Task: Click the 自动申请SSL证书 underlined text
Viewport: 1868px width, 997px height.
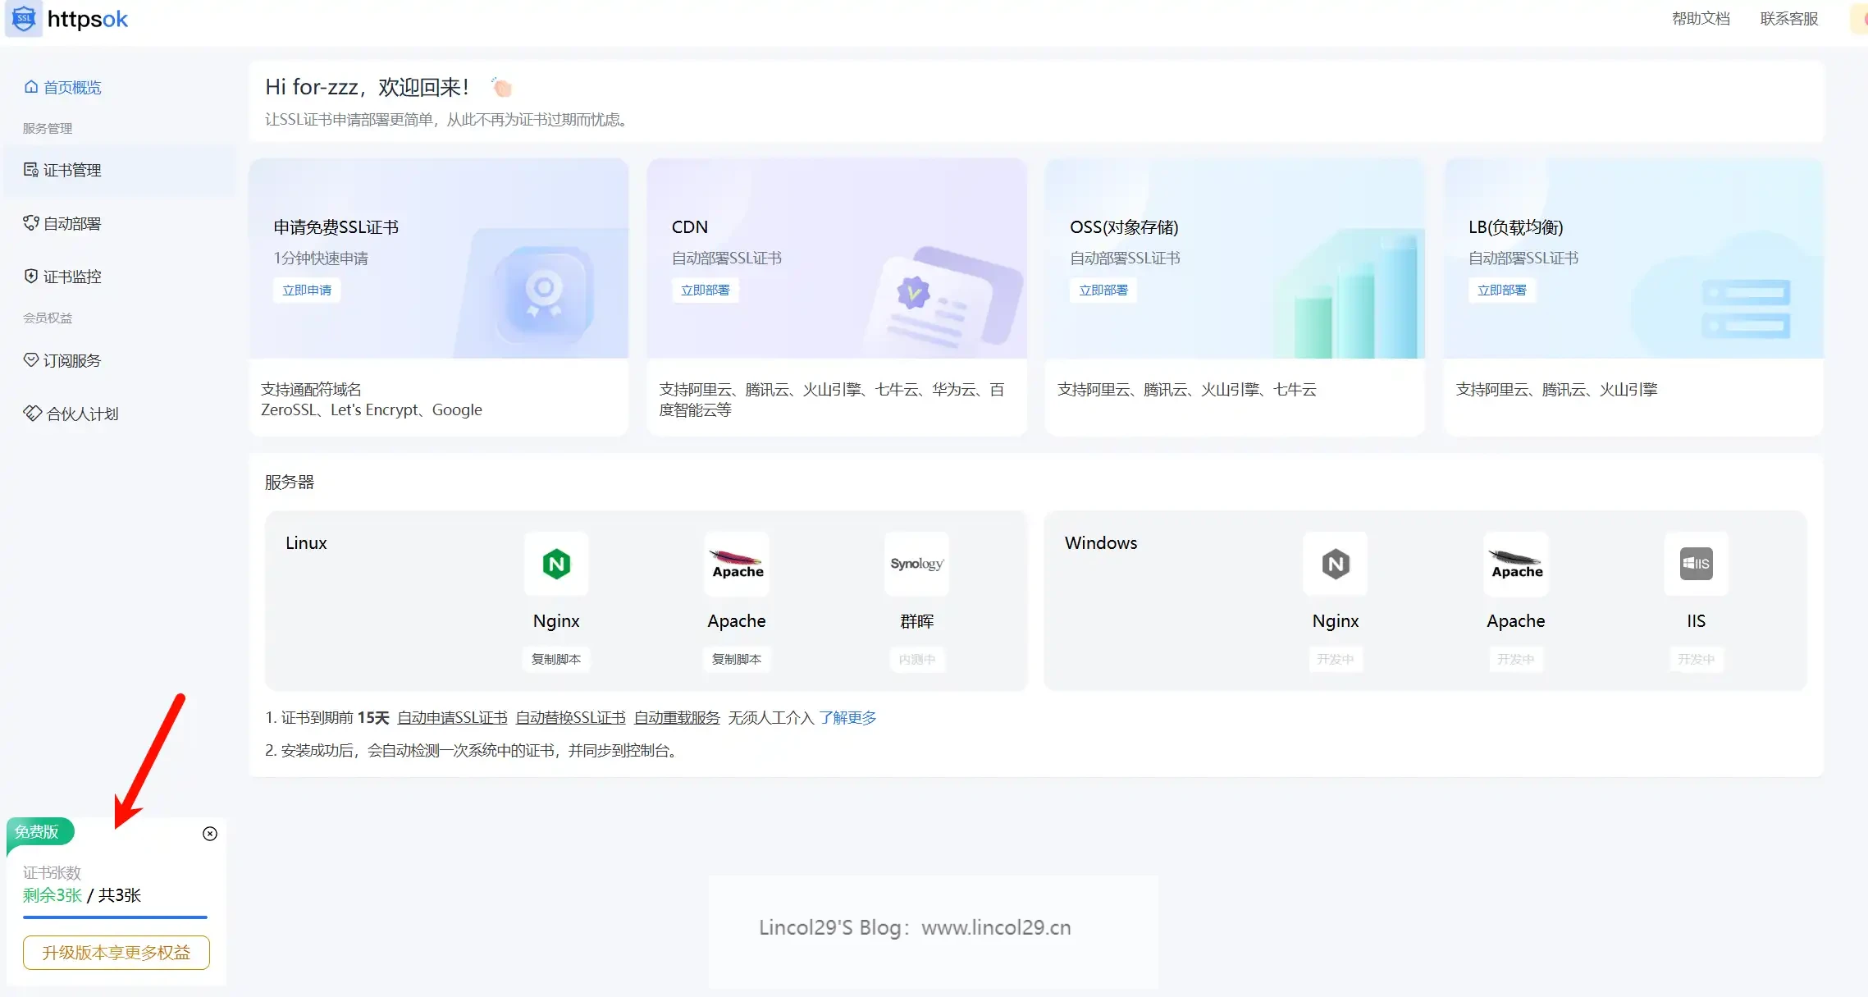Action: pos(452,718)
